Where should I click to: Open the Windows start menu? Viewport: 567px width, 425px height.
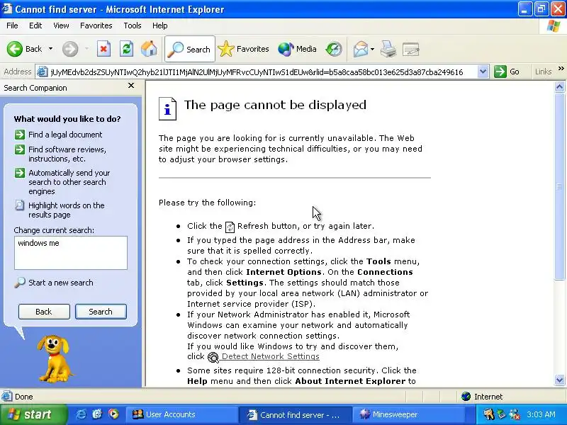[33, 414]
